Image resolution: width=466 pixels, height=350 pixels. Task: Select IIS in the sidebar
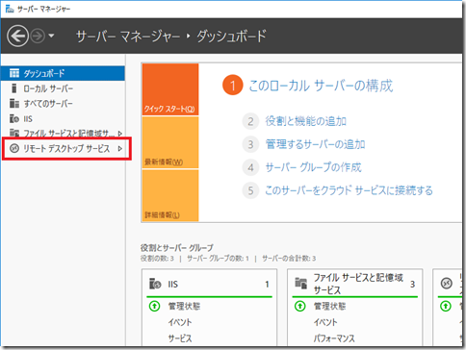click(63, 118)
